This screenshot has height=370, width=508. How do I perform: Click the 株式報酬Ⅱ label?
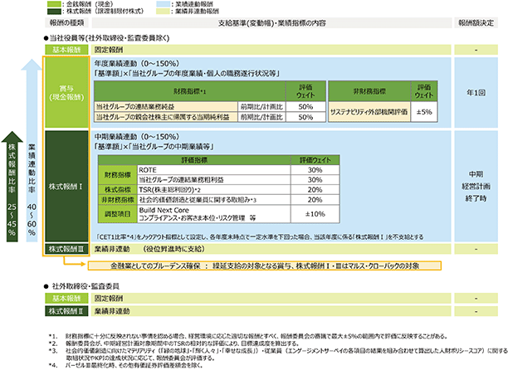pyautogui.click(x=66, y=311)
